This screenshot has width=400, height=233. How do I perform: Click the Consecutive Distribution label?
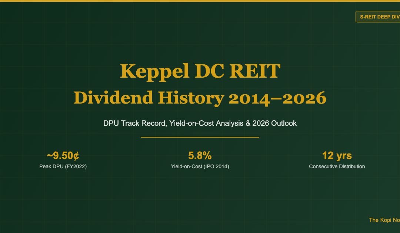pos(337,166)
